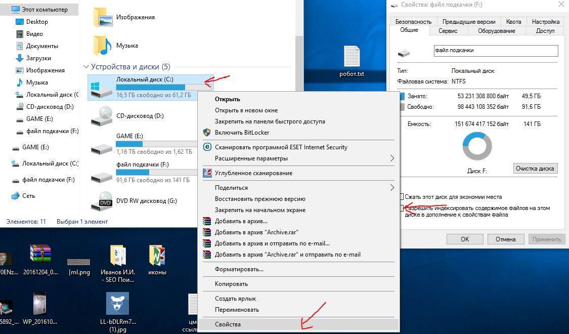569x334 pixels.
Task: Click the BitLocker shield icon
Action: pyautogui.click(x=207, y=133)
